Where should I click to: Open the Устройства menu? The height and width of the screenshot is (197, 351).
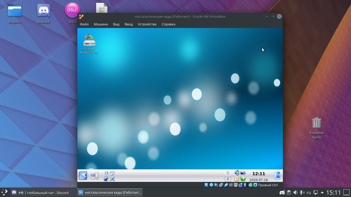point(147,24)
